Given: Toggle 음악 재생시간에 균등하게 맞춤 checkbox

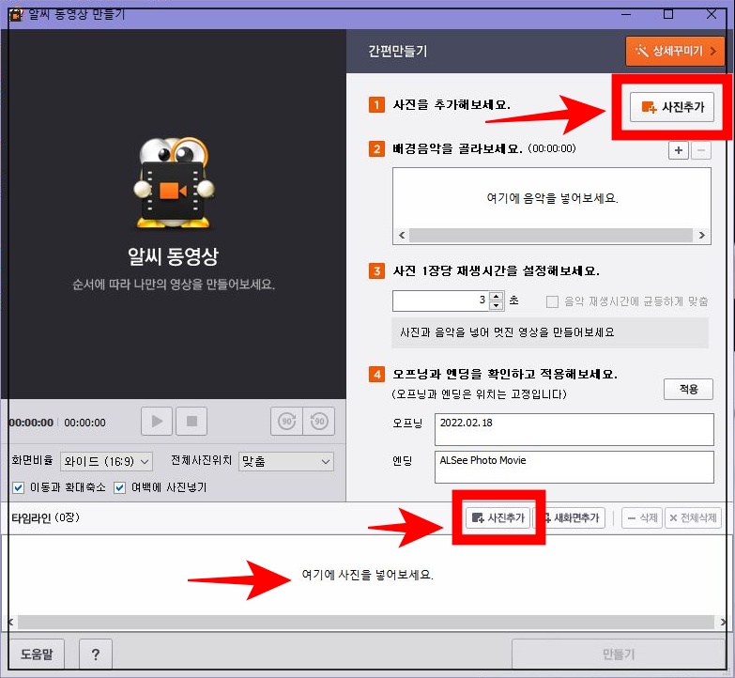Looking at the screenshot, I should (552, 301).
